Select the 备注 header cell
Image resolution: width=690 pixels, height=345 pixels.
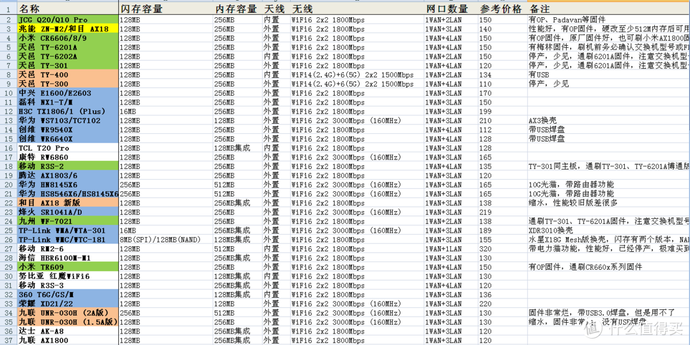tap(608, 9)
